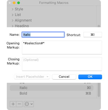Click into the Name text field
Viewport: 108px width, 110px height.
[43, 35]
